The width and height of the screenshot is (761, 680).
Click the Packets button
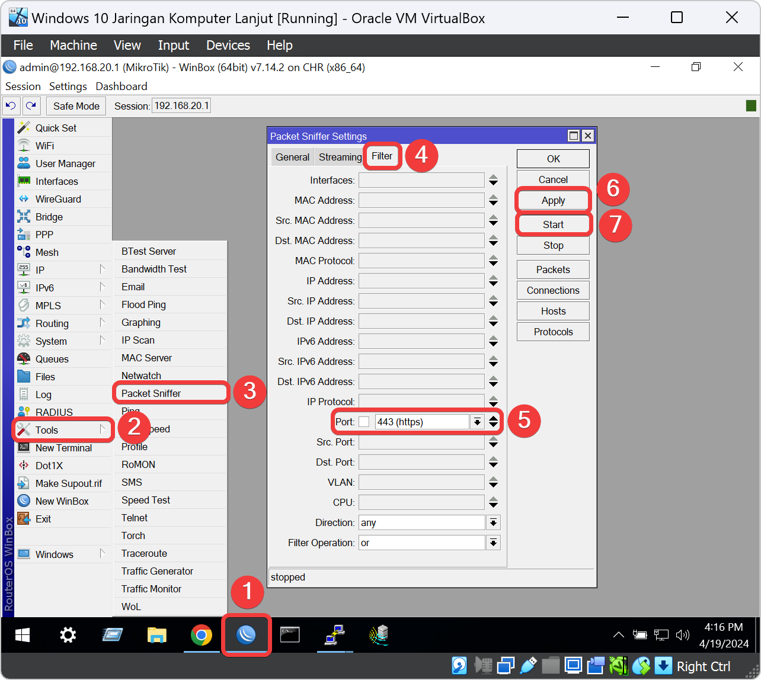(553, 270)
